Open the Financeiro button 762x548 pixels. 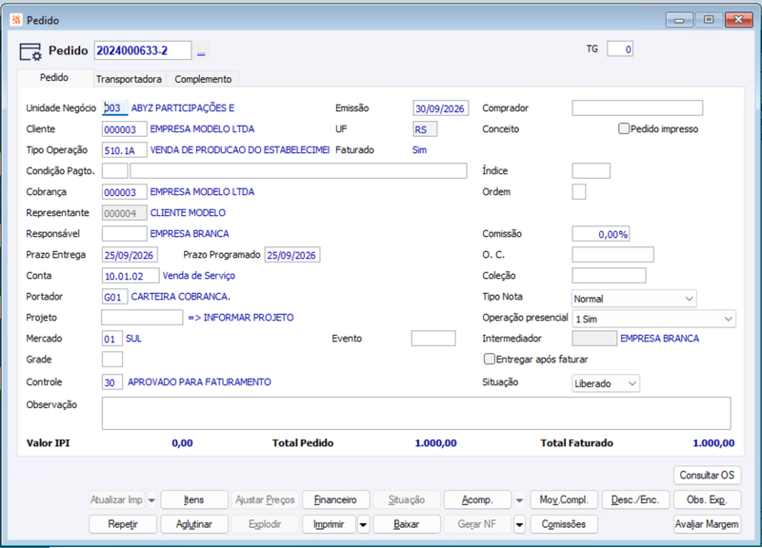[x=335, y=499]
